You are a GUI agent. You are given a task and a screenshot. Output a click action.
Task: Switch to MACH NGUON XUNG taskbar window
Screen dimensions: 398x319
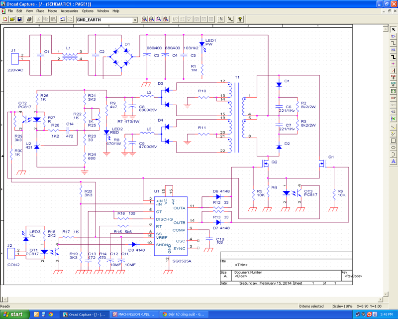point(134,315)
